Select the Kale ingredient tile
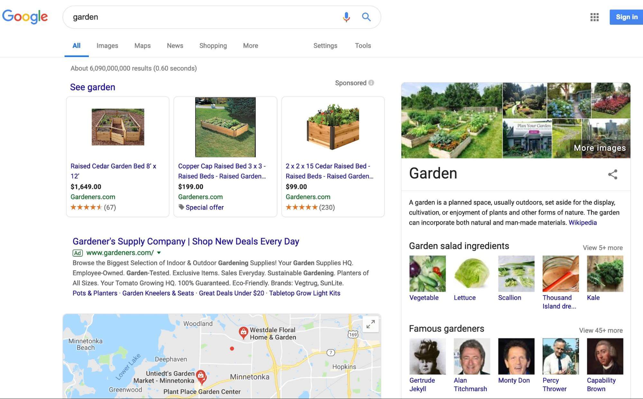 (x=605, y=278)
